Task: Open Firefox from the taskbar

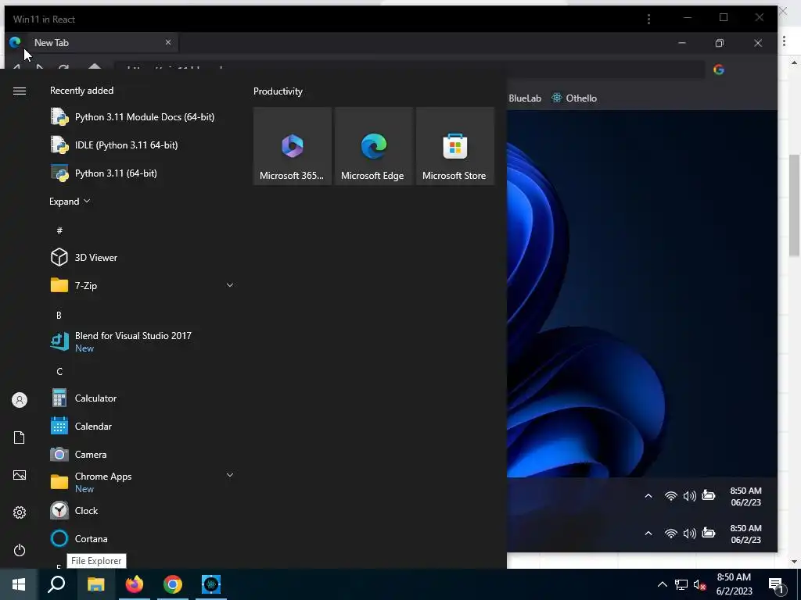Action: point(135,584)
